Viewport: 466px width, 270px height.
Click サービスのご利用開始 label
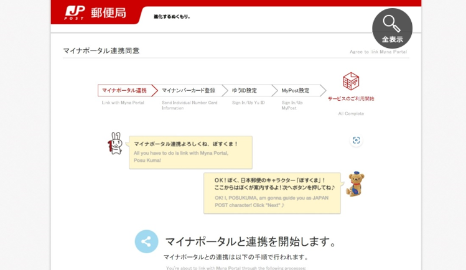tap(351, 99)
